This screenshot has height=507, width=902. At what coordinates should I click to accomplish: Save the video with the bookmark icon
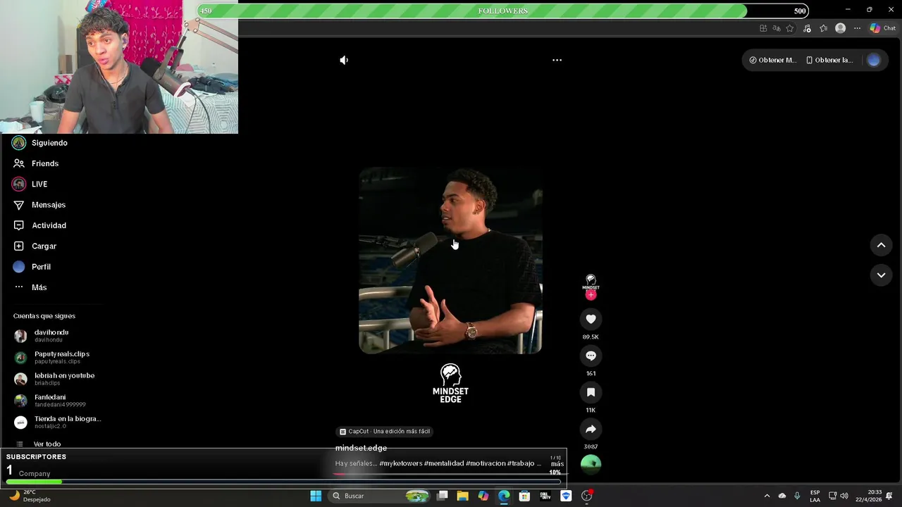click(x=591, y=393)
